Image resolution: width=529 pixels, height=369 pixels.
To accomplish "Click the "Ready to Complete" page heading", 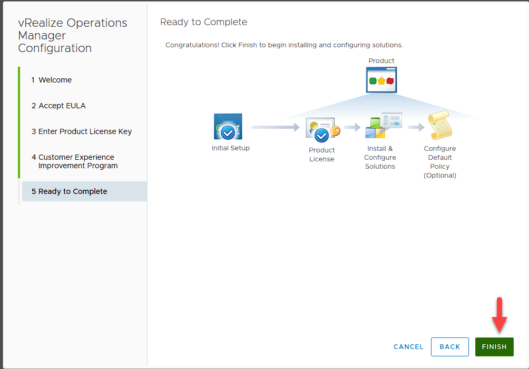I will (203, 22).
